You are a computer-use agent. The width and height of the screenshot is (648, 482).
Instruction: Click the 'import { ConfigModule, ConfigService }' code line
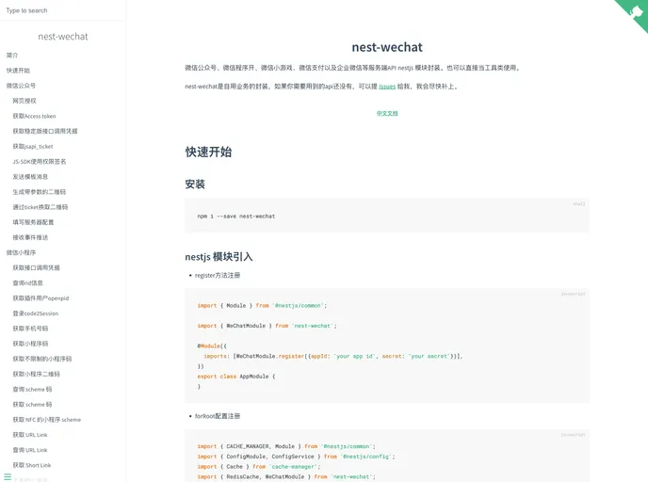tap(297, 457)
